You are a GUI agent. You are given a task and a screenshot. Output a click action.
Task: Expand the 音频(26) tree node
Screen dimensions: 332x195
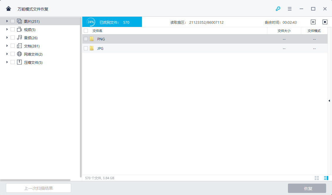pyautogui.click(x=7, y=37)
